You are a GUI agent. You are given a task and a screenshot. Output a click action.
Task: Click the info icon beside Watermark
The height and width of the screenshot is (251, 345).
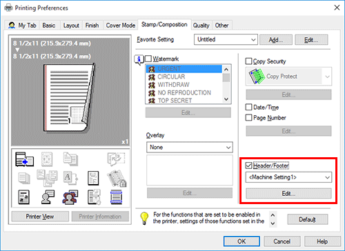(139, 59)
